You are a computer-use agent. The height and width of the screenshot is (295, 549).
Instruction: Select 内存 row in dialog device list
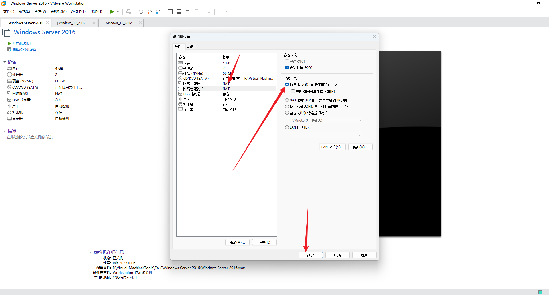pyautogui.click(x=226, y=63)
